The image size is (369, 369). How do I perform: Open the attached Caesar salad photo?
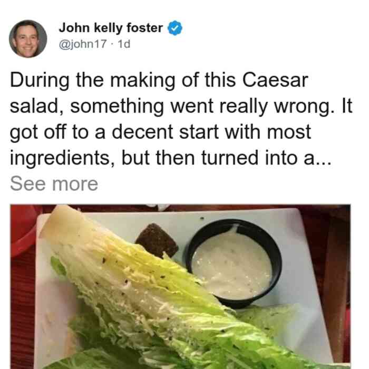[x=180, y=286]
